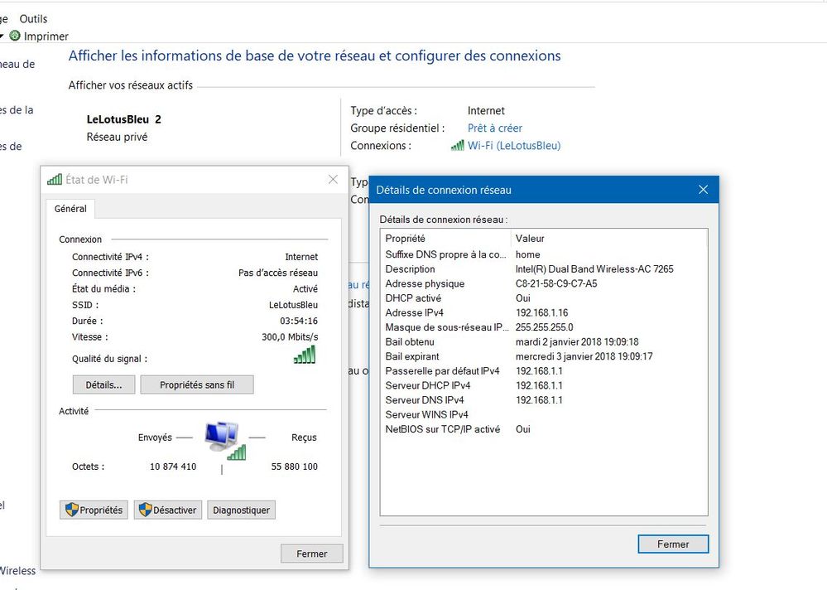Run Diagnostiquer on the Wi-Fi connection
827x590 pixels.
(x=241, y=510)
